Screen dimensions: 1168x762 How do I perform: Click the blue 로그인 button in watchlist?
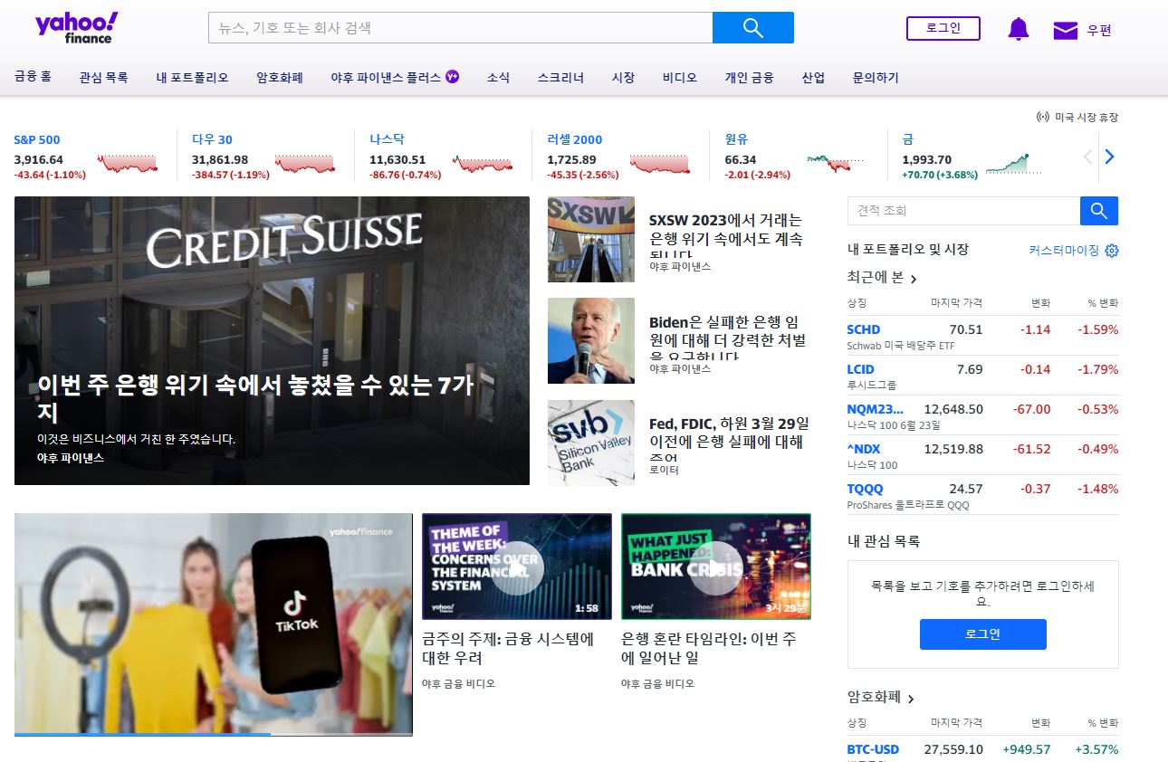[x=983, y=634]
